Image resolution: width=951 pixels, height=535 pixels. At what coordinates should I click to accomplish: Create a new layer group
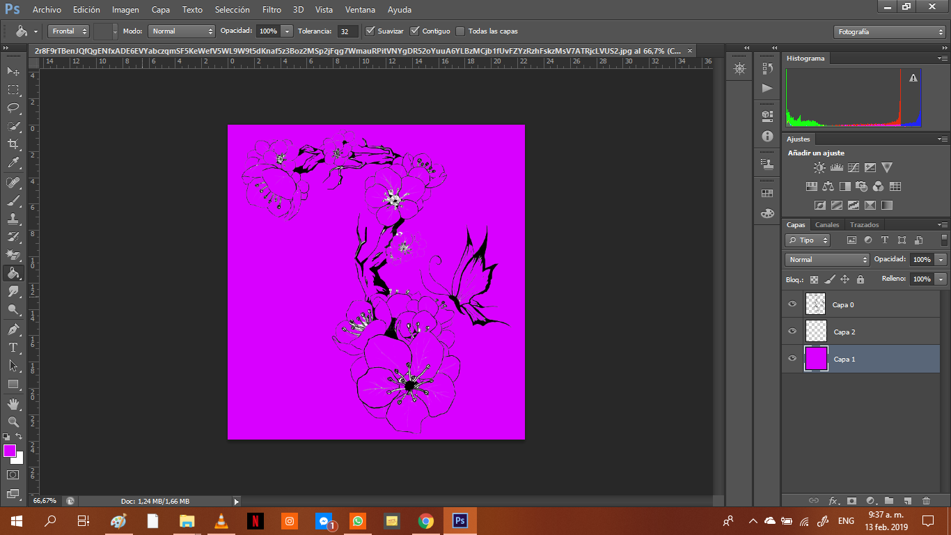tap(889, 501)
